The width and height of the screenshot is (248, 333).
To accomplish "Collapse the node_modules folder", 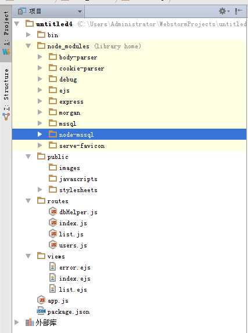I will tap(28, 45).
